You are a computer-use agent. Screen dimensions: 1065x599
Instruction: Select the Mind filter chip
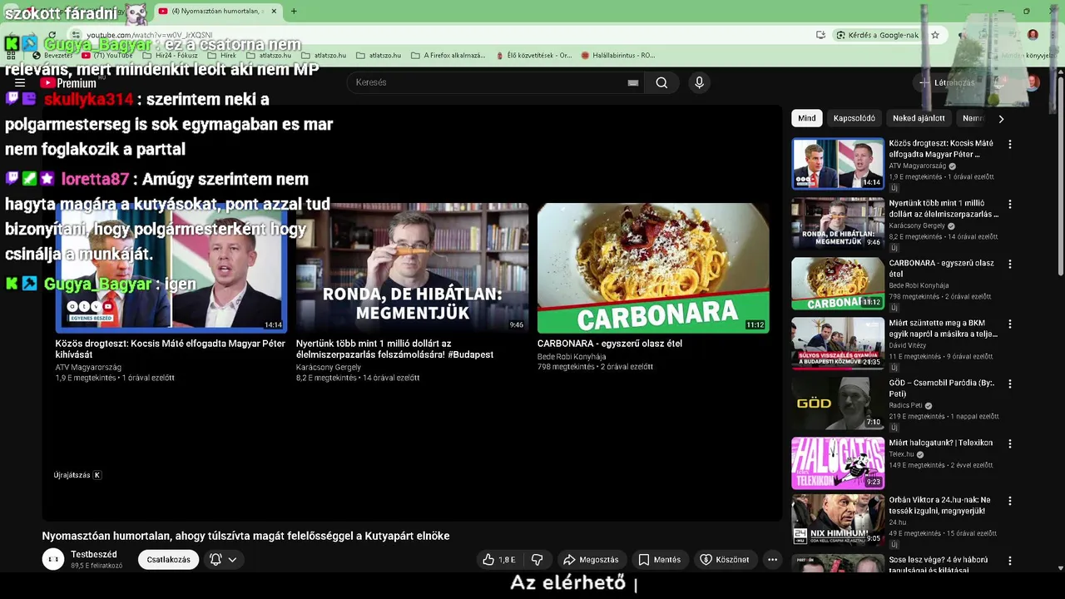[807, 118]
